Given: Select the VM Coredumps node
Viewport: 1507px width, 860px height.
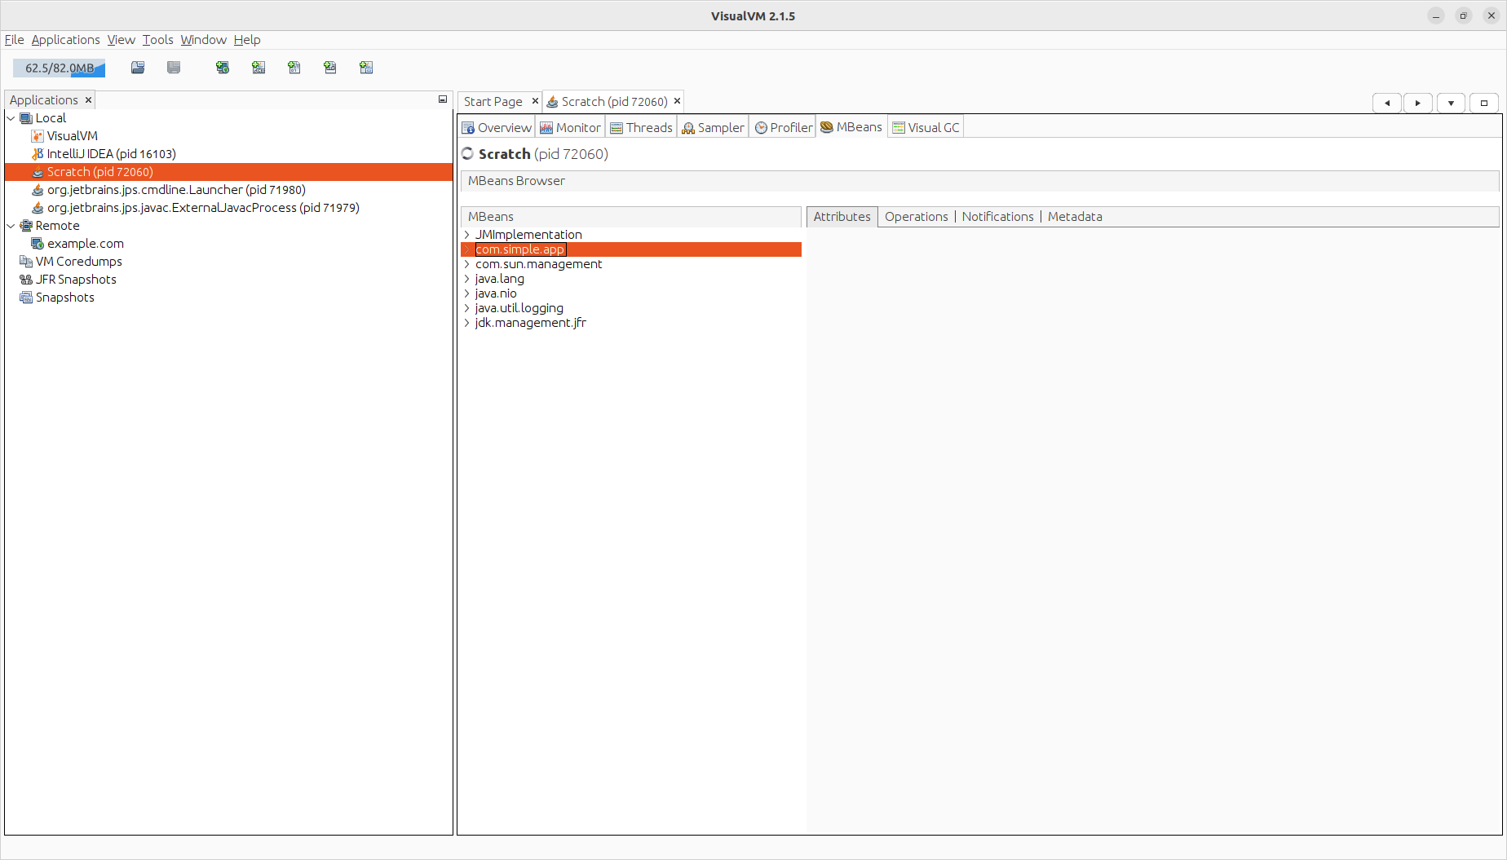Looking at the screenshot, I should click(x=78, y=262).
